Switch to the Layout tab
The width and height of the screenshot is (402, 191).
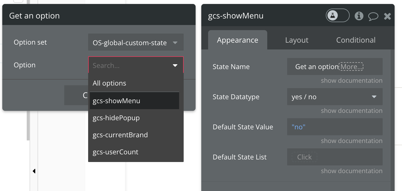tap(297, 40)
